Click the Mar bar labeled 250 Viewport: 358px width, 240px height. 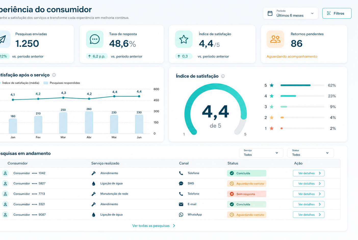pyautogui.click(x=63, y=123)
